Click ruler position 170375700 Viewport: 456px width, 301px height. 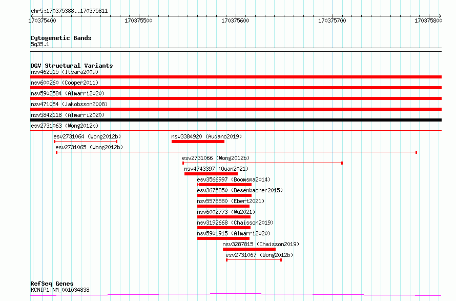[332, 21]
